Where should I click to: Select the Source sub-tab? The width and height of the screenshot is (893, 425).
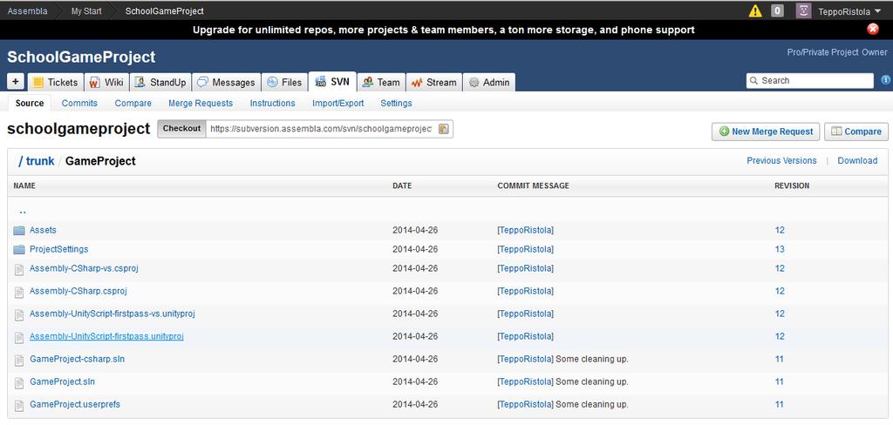pyautogui.click(x=30, y=103)
